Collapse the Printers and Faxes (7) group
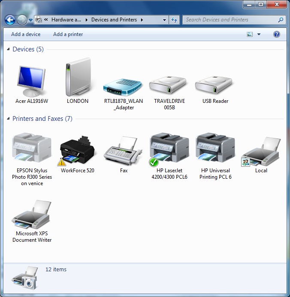This screenshot has width=290, height=297. [x=8, y=119]
